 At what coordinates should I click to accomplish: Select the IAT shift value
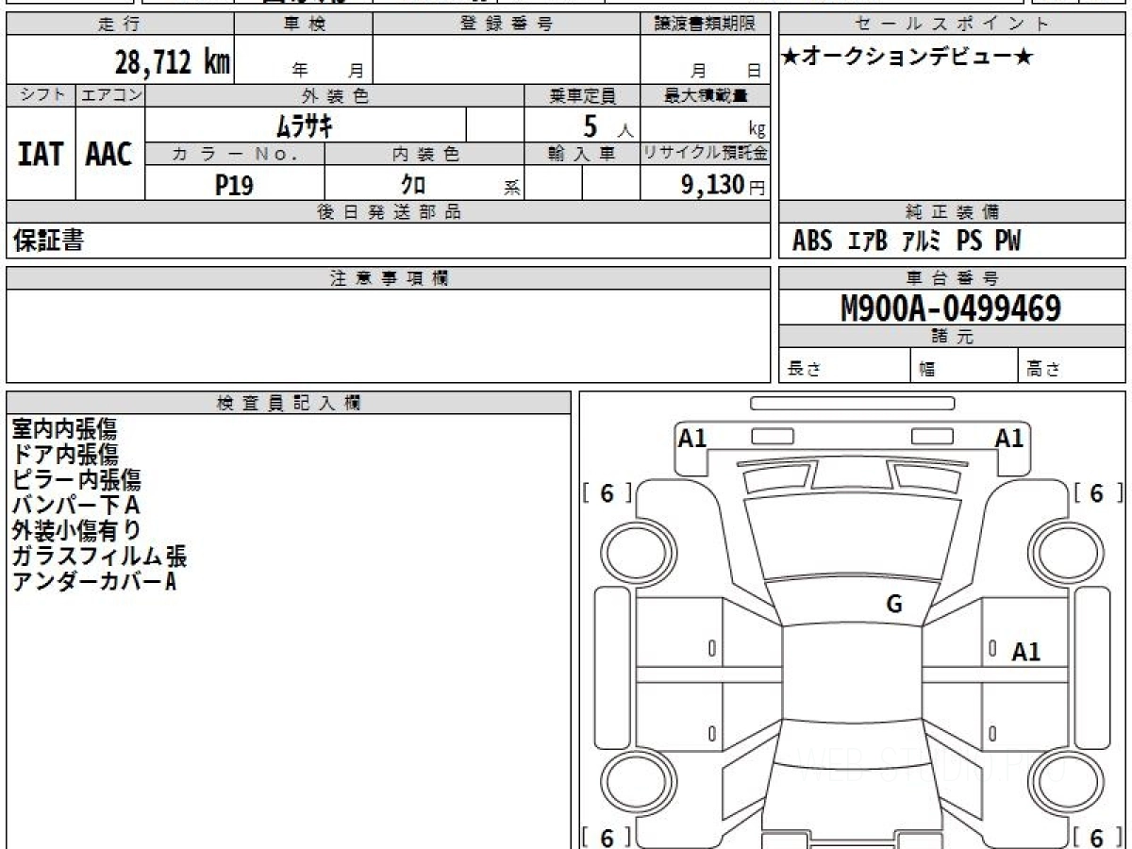[x=42, y=154]
